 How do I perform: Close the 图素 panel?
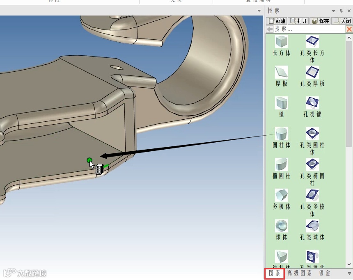coord(349,11)
